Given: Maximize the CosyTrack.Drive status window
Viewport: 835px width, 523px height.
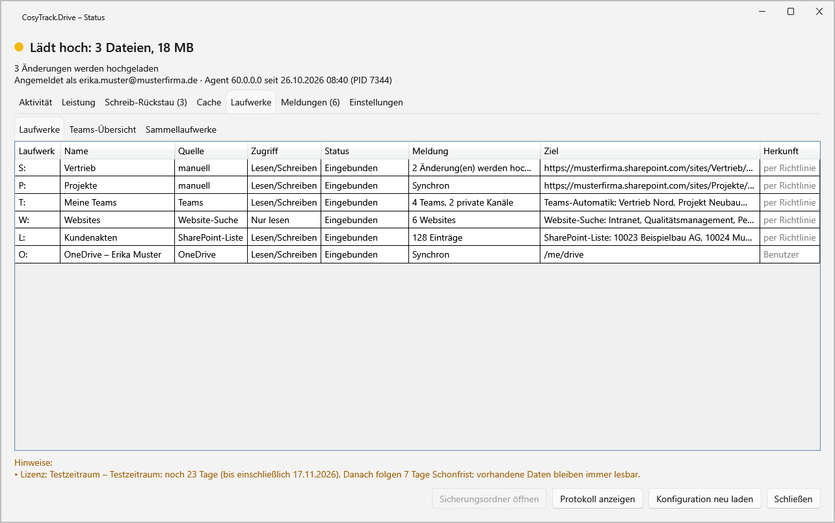Looking at the screenshot, I should 791,11.
